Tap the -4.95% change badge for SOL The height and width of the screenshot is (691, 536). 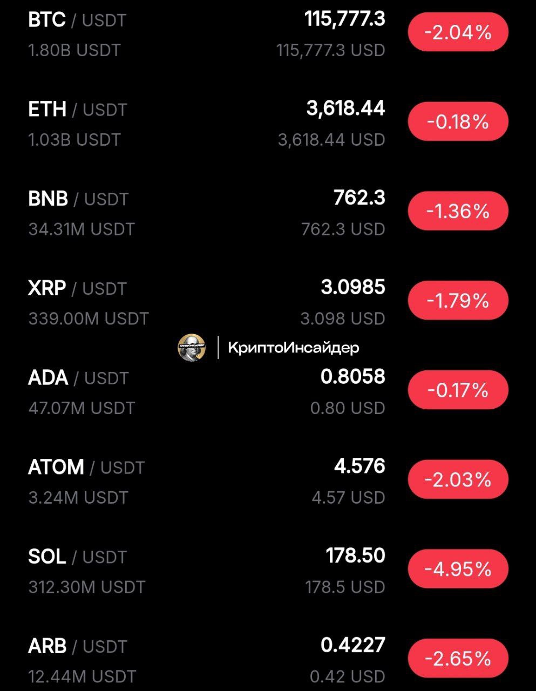[458, 569]
